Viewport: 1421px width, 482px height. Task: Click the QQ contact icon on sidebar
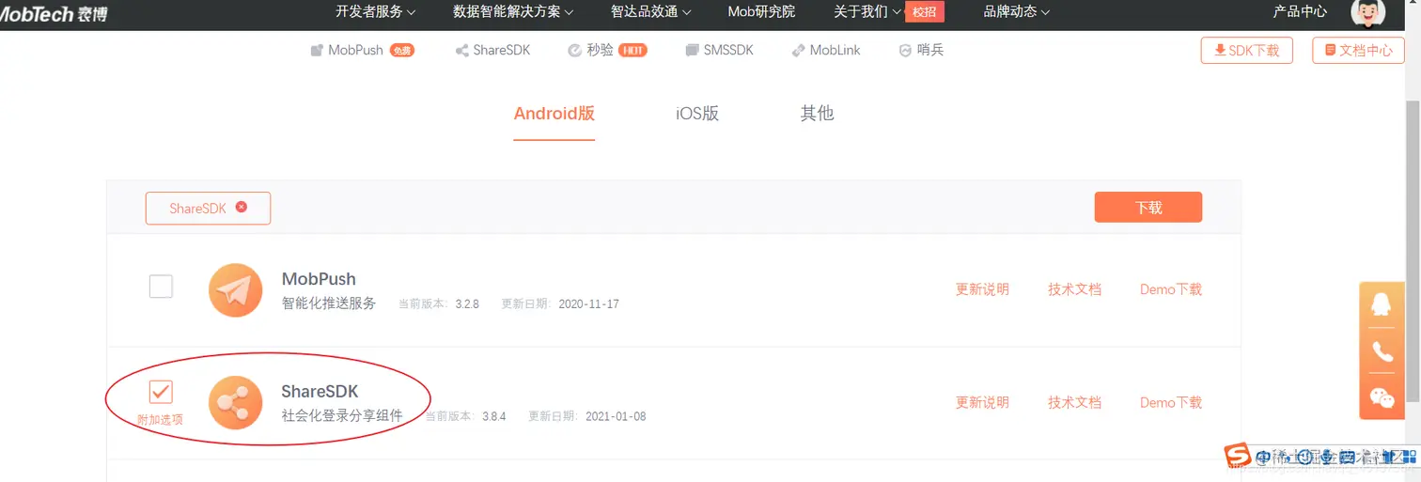[x=1382, y=304]
